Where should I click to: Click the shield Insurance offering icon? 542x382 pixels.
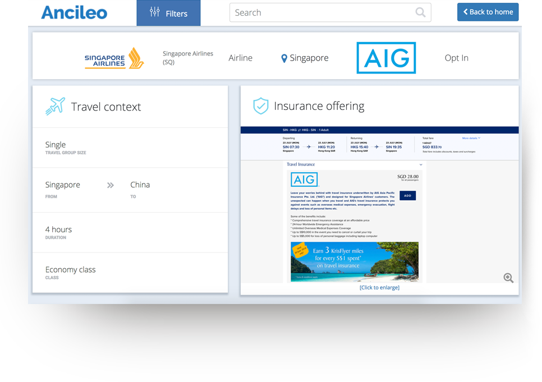click(261, 106)
